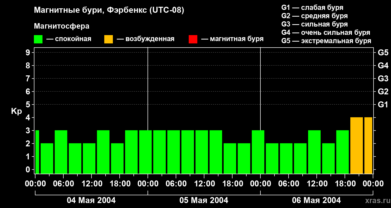391x208 pixels.
Task: Select the chart title 'Магнитные бури, Фэрбенкс (UTC-08)'
Action: 109,10
